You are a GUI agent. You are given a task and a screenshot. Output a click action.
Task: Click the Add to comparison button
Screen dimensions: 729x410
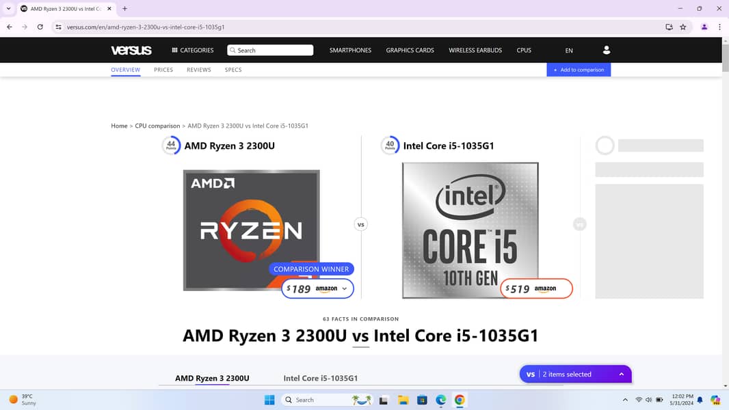click(579, 70)
